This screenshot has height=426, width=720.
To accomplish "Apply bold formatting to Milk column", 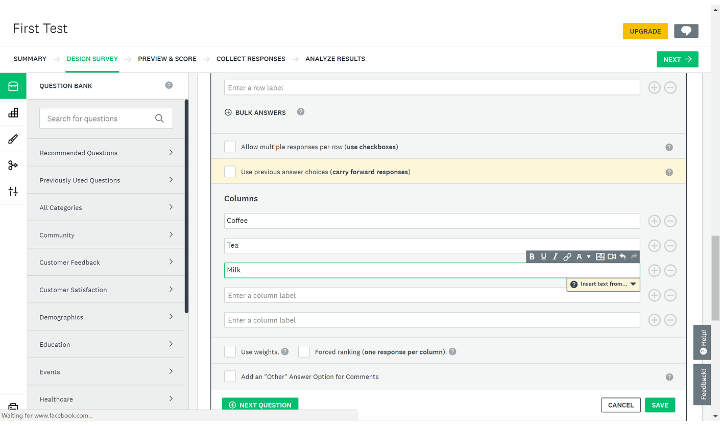I will tap(532, 256).
